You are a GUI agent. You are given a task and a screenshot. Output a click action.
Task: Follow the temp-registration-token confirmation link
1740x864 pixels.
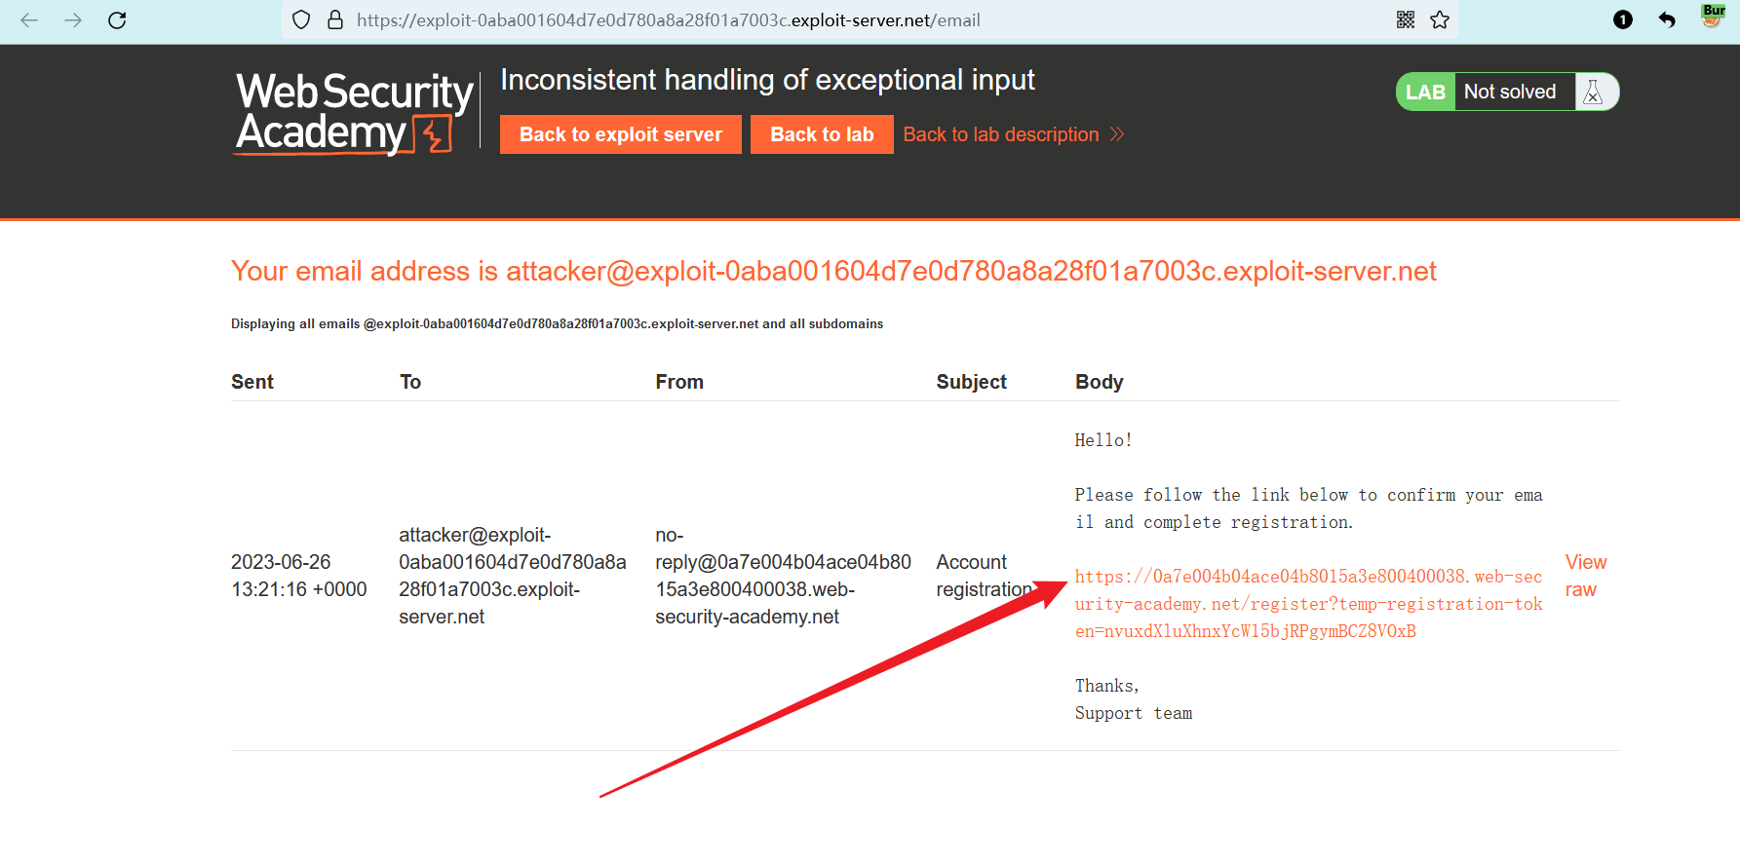[x=1307, y=604]
